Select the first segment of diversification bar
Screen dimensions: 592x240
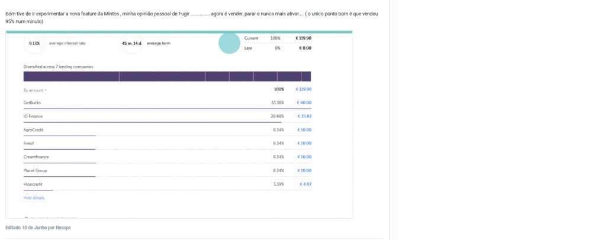(x=71, y=77)
